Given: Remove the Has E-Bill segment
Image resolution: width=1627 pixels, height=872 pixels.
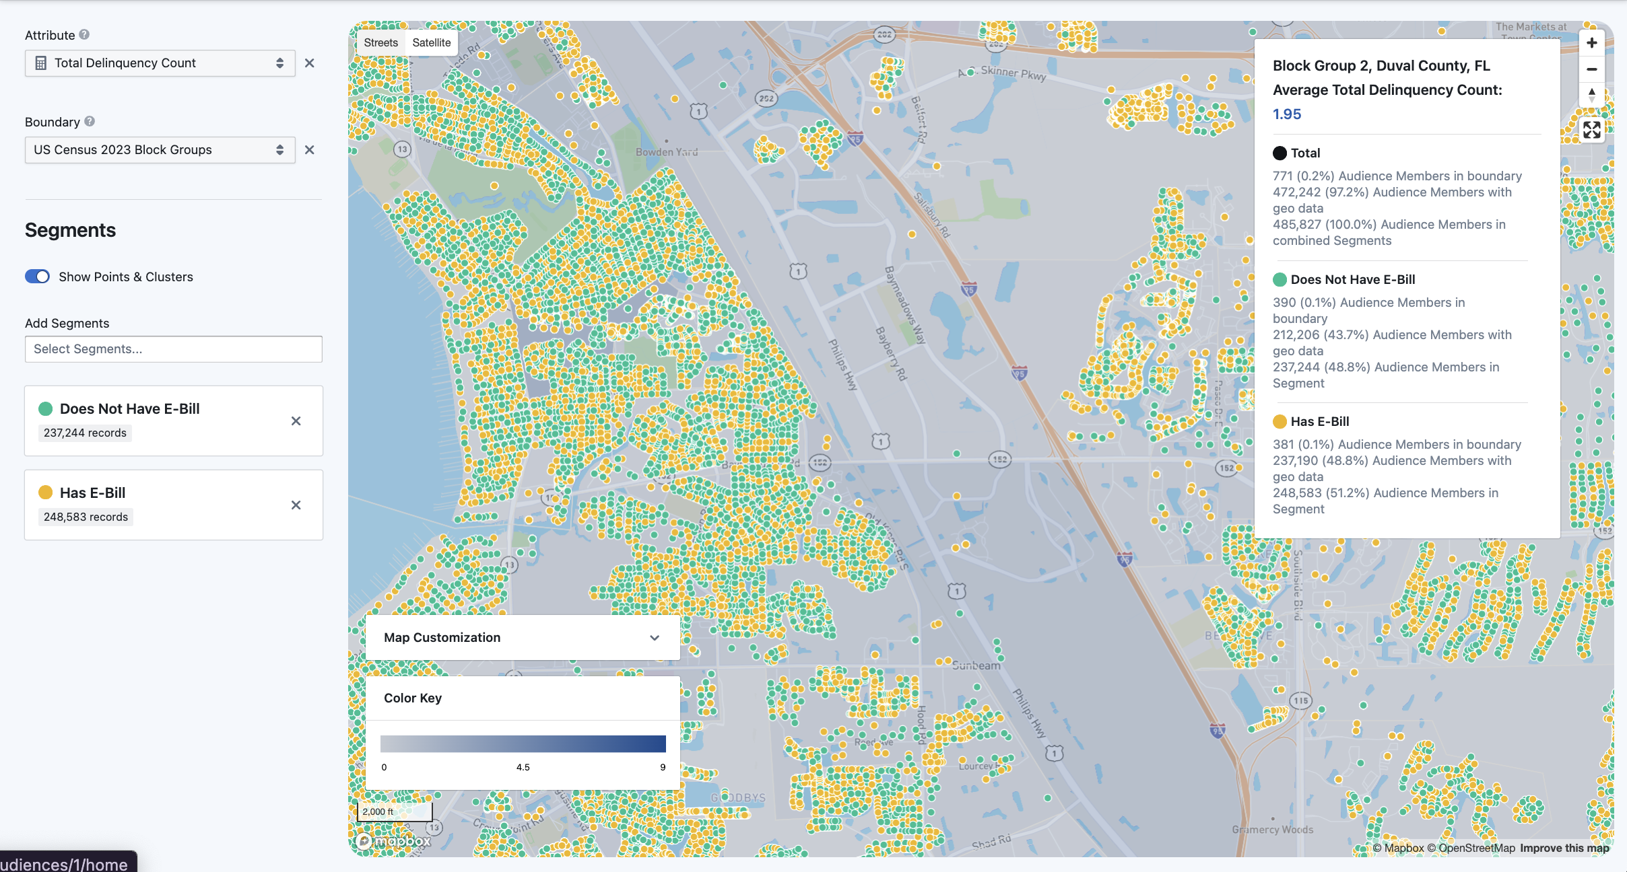Looking at the screenshot, I should click(296, 505).
